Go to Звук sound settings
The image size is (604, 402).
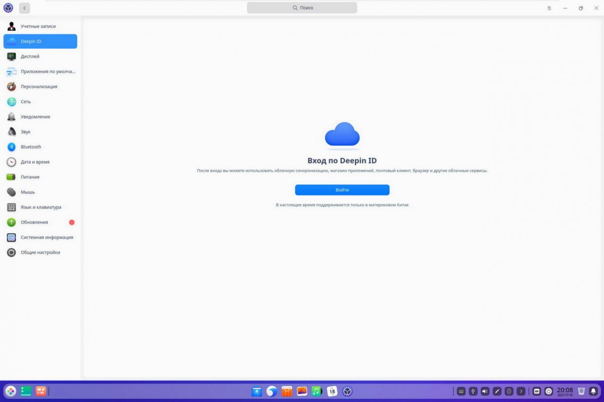point(25,132)
